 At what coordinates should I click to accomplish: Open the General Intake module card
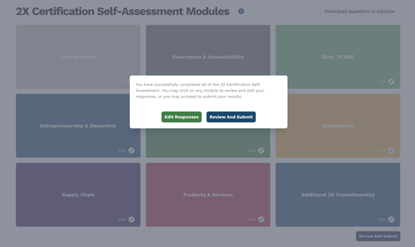coord(78,57)
